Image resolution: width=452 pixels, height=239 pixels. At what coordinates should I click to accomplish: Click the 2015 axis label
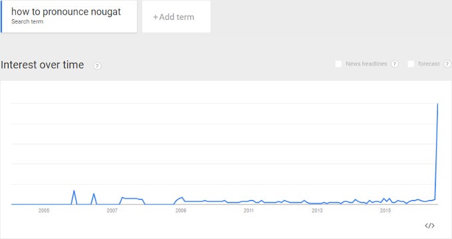coord(386,211)
